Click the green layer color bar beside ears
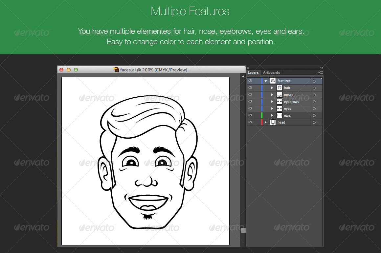381x253 pixels. pos(261,115)
